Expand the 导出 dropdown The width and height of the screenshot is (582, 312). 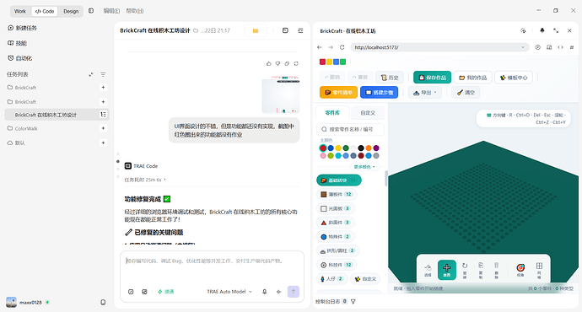425,93
